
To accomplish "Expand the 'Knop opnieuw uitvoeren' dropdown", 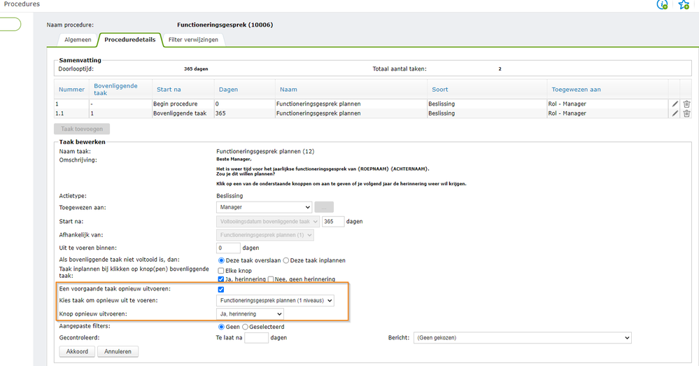I will click(250, 314).
